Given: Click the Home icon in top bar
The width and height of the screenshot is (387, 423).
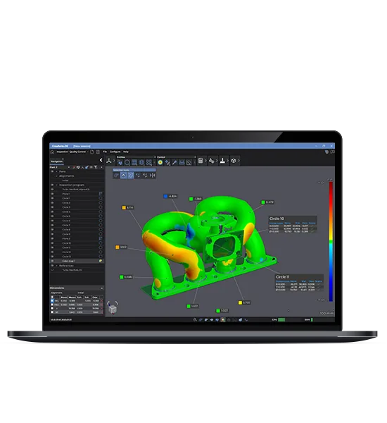Looking at the screenshot, I should click(x=52, y=152).
